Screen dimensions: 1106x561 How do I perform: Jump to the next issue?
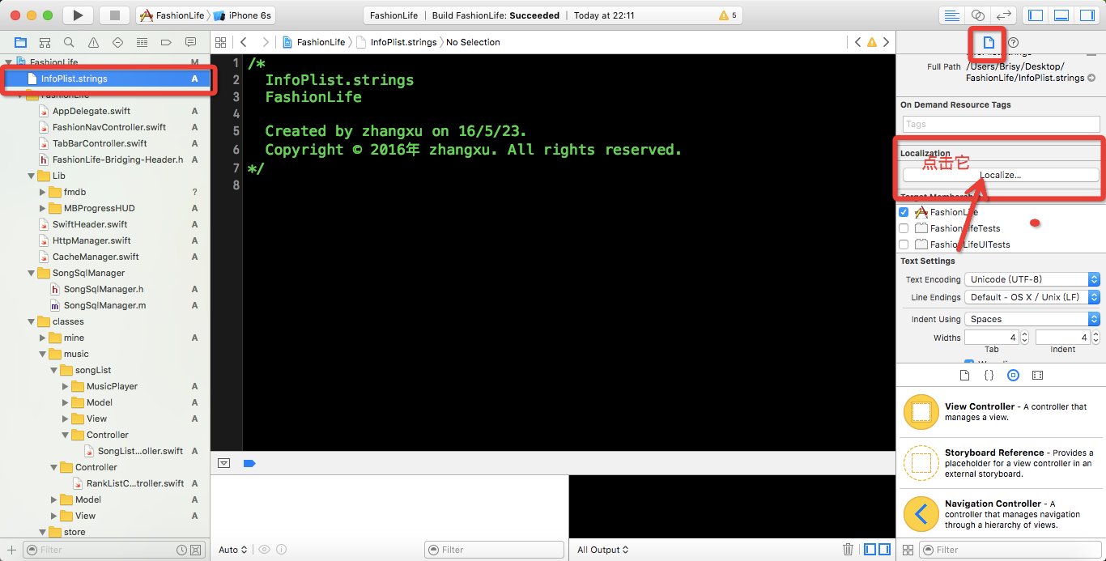[887, 42]
